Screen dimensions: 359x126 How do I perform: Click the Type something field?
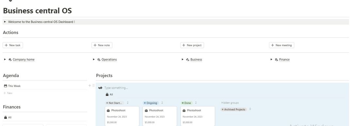[116, 88]
